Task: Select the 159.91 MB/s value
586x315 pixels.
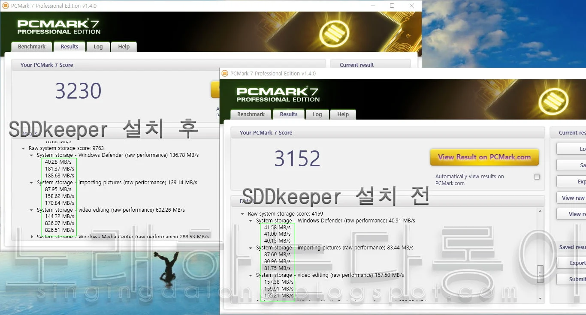Action: click(x=279, y=289)
